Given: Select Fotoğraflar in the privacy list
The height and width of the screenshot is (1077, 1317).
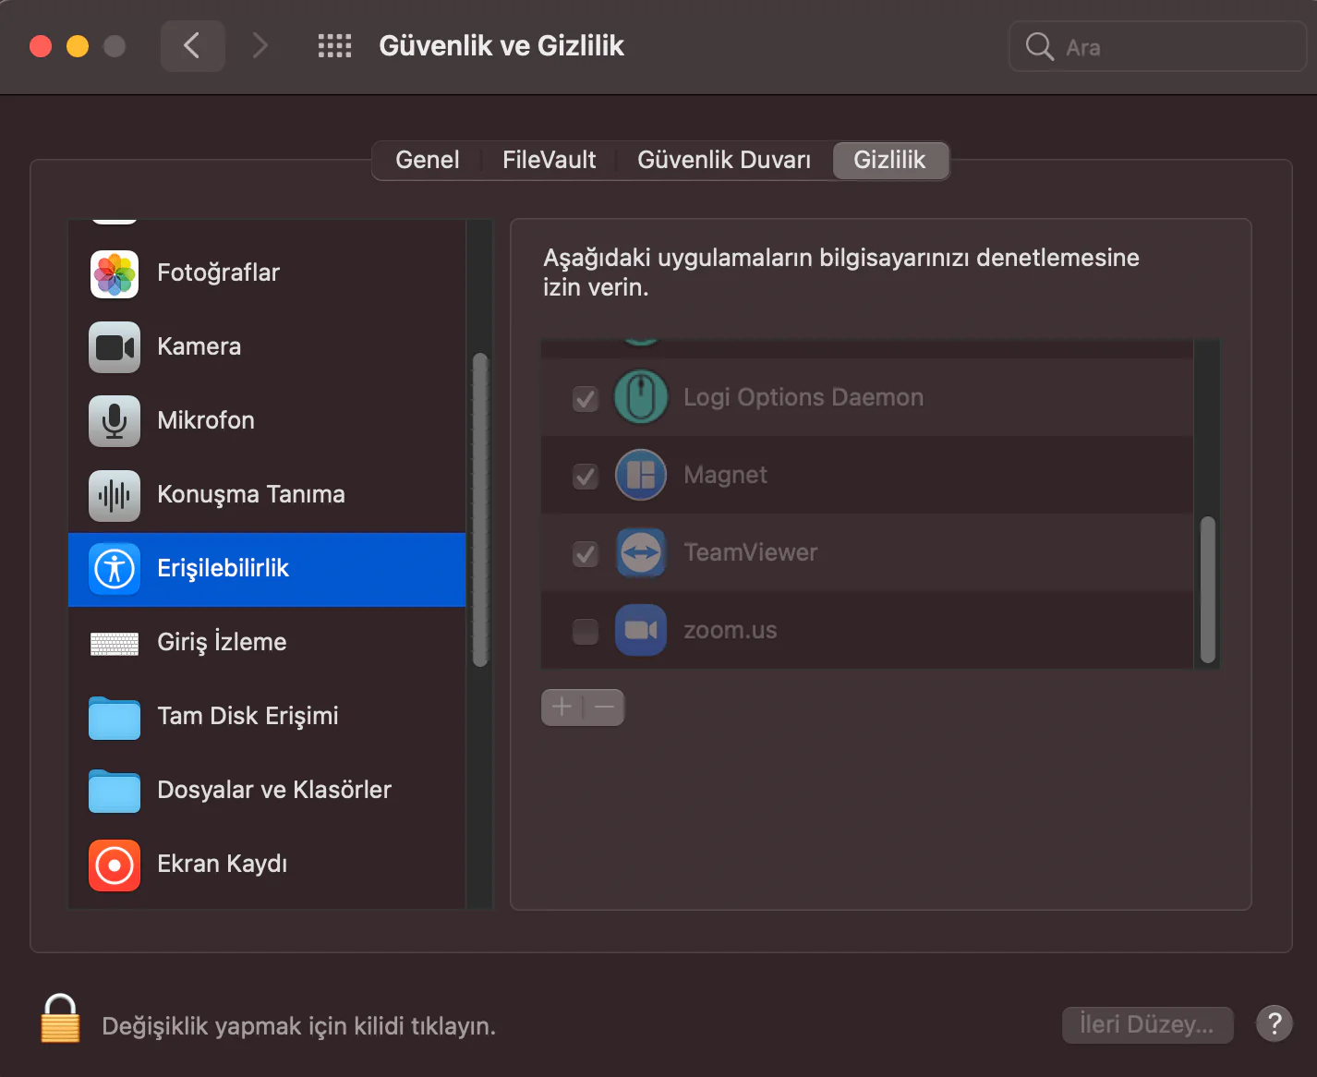Looking at the screenshot, I should click(267, 273).
